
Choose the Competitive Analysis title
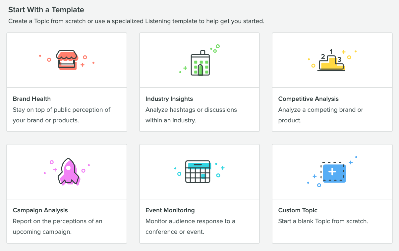pyautogui.click(x=308, y=99)
